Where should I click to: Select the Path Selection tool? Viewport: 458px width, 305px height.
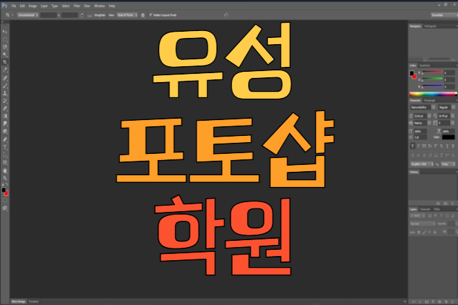[x=5, y=155]
